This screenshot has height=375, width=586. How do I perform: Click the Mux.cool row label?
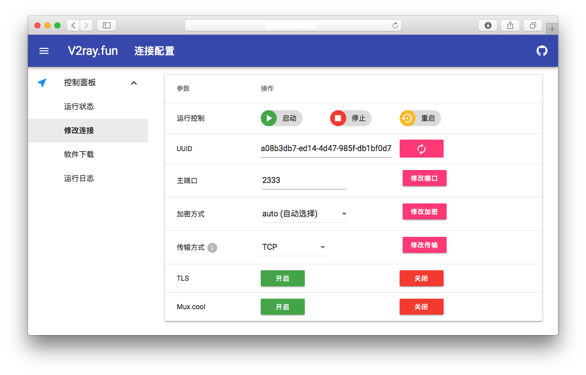pyautogui.click(x=191, y=307)
